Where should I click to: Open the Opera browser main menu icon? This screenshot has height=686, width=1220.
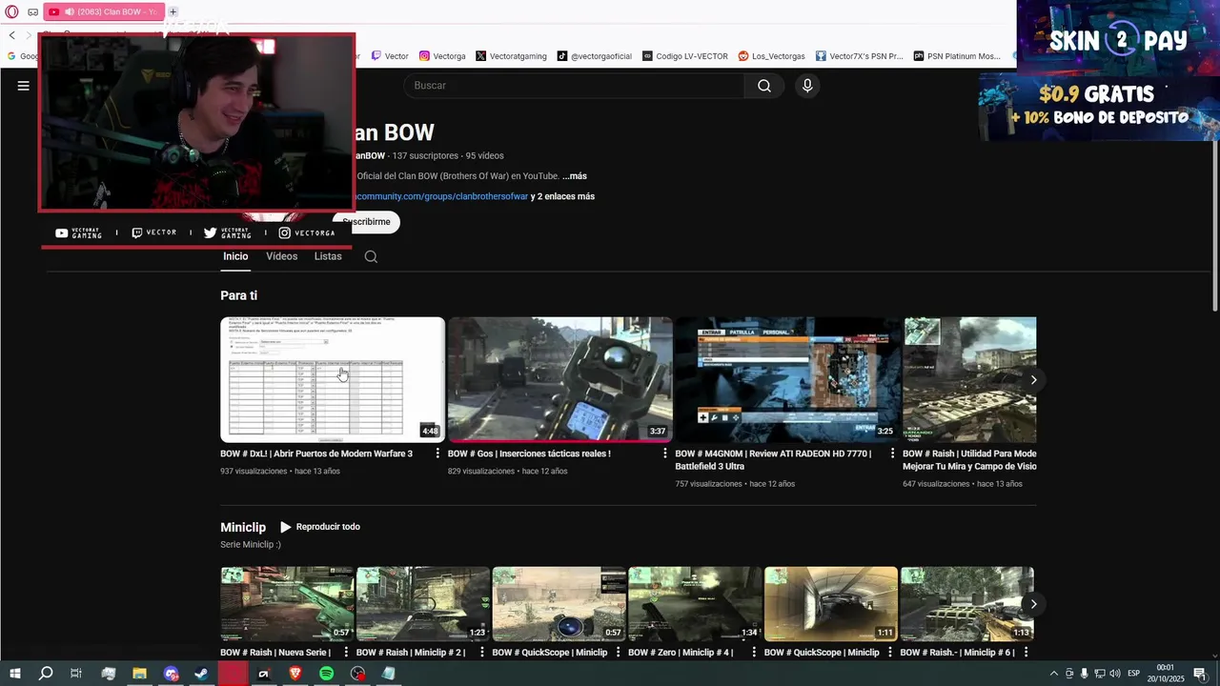click(x=11, y=11)
